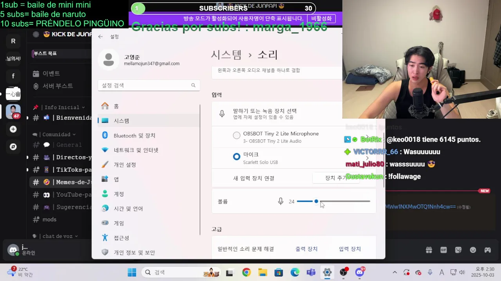Expand 말하기 또는 녹음 장치 선택 section
Image resolution: width=501 pixels, height=281 pixels.
pyautogui.click(x=294, y=114)
